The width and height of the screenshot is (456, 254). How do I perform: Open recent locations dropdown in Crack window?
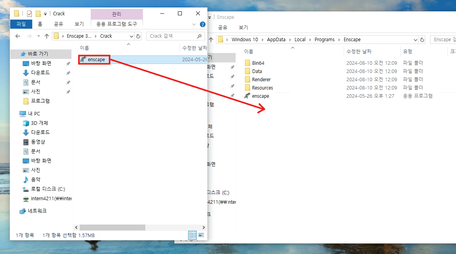pos(38,36)
